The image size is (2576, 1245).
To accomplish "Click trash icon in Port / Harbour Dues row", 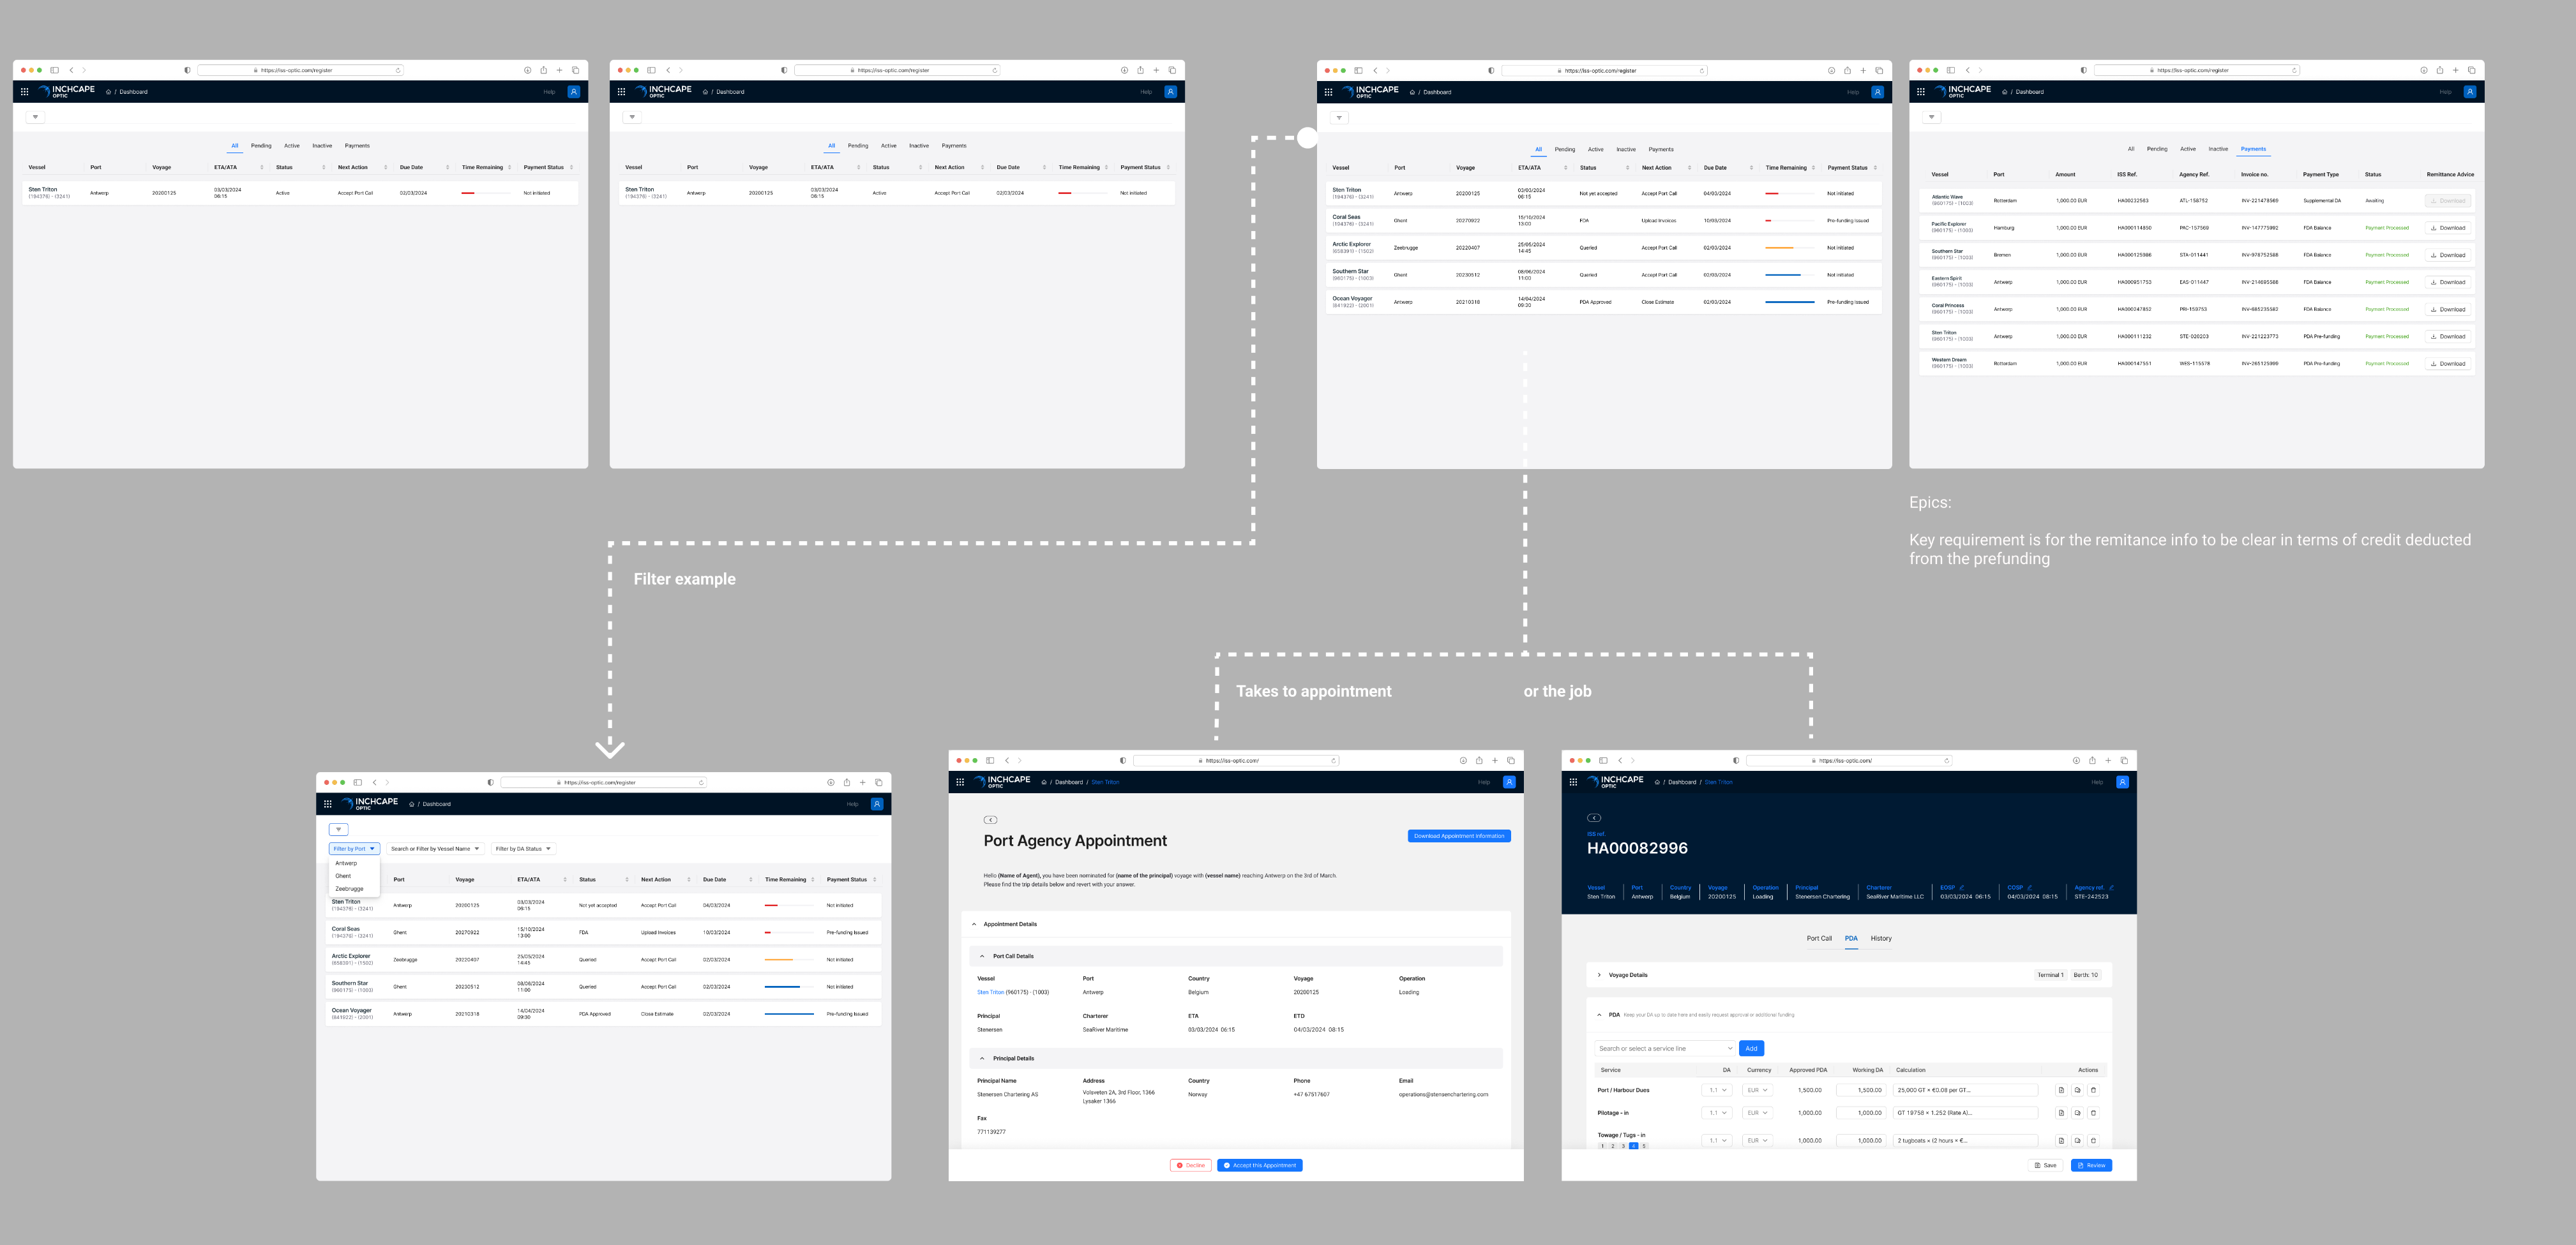I will 2093,1090.
